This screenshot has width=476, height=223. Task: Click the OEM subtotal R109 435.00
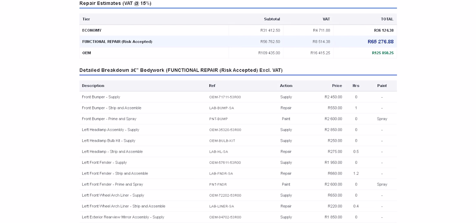click(x=269, y=53)
